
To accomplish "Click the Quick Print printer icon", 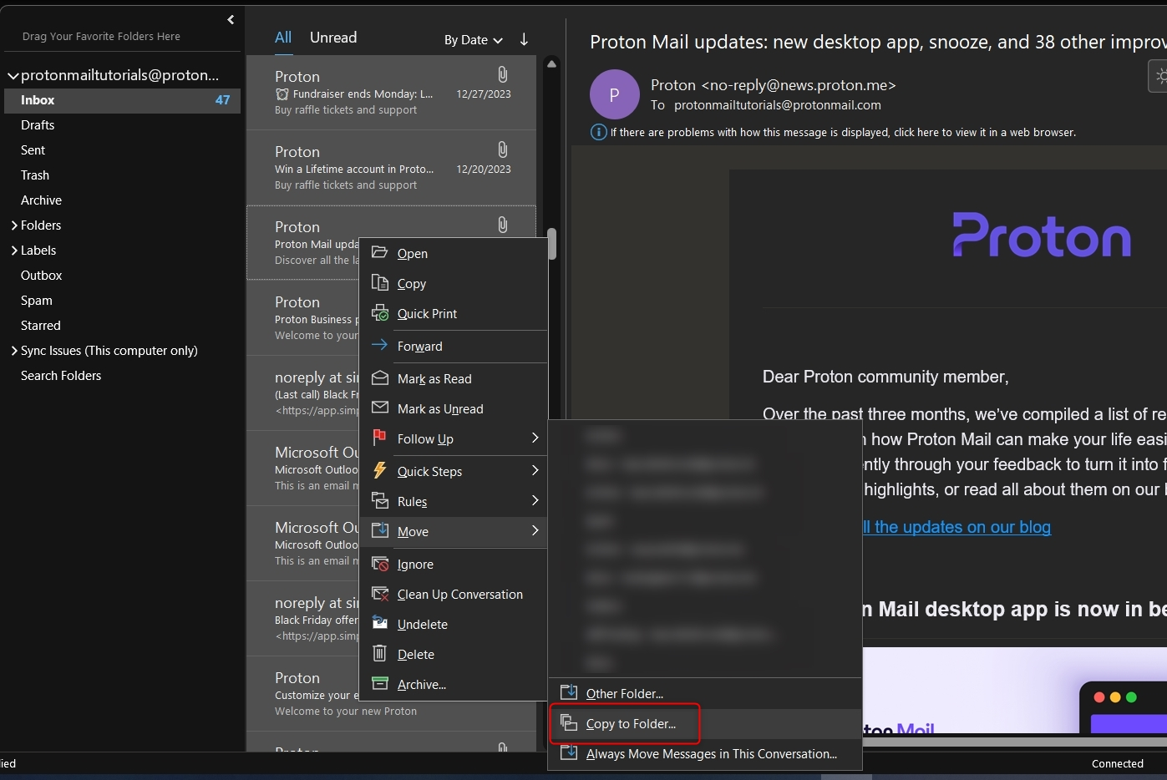I will (379, 312).
